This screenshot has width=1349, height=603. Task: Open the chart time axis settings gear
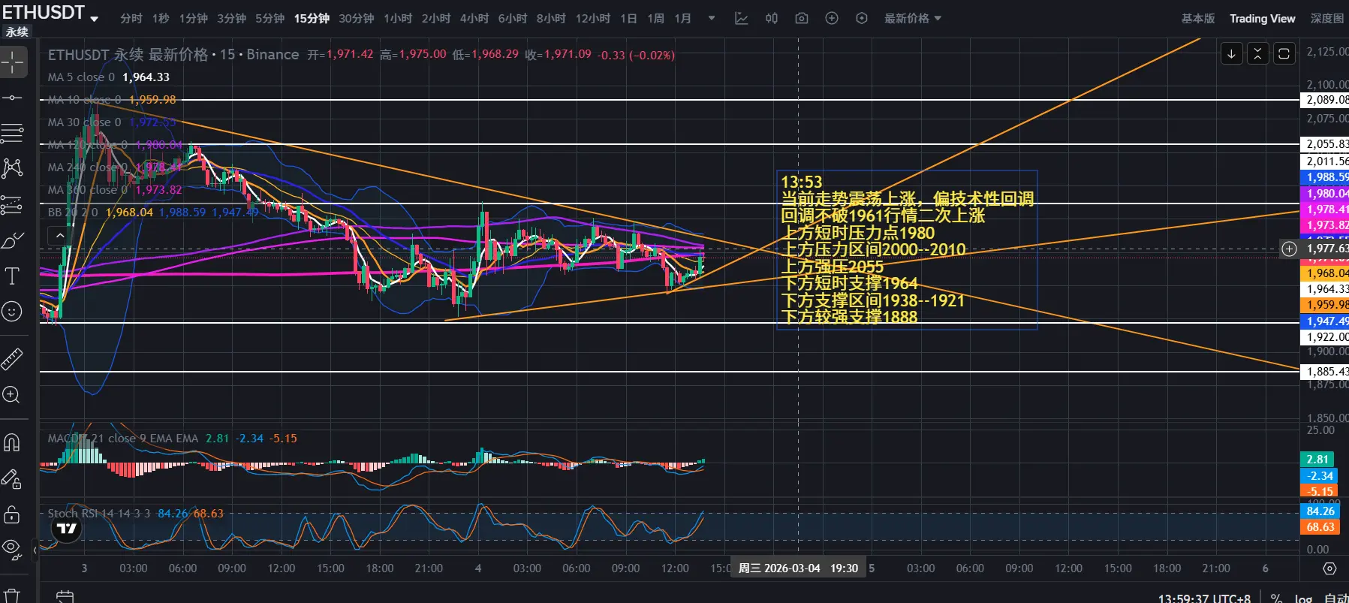coord(1329,568)
